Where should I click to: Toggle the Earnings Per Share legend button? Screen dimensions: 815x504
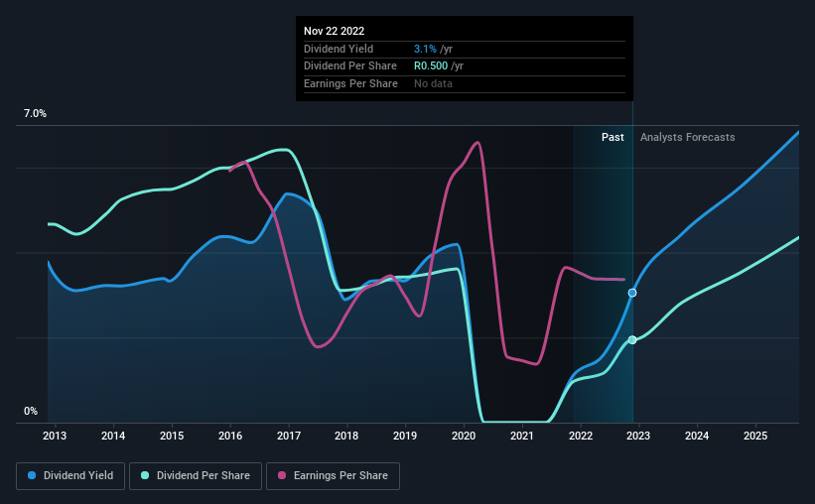[333, 476]
